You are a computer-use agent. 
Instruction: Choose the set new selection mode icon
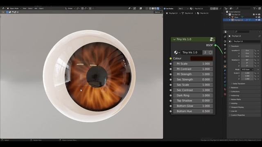[7, 12]
